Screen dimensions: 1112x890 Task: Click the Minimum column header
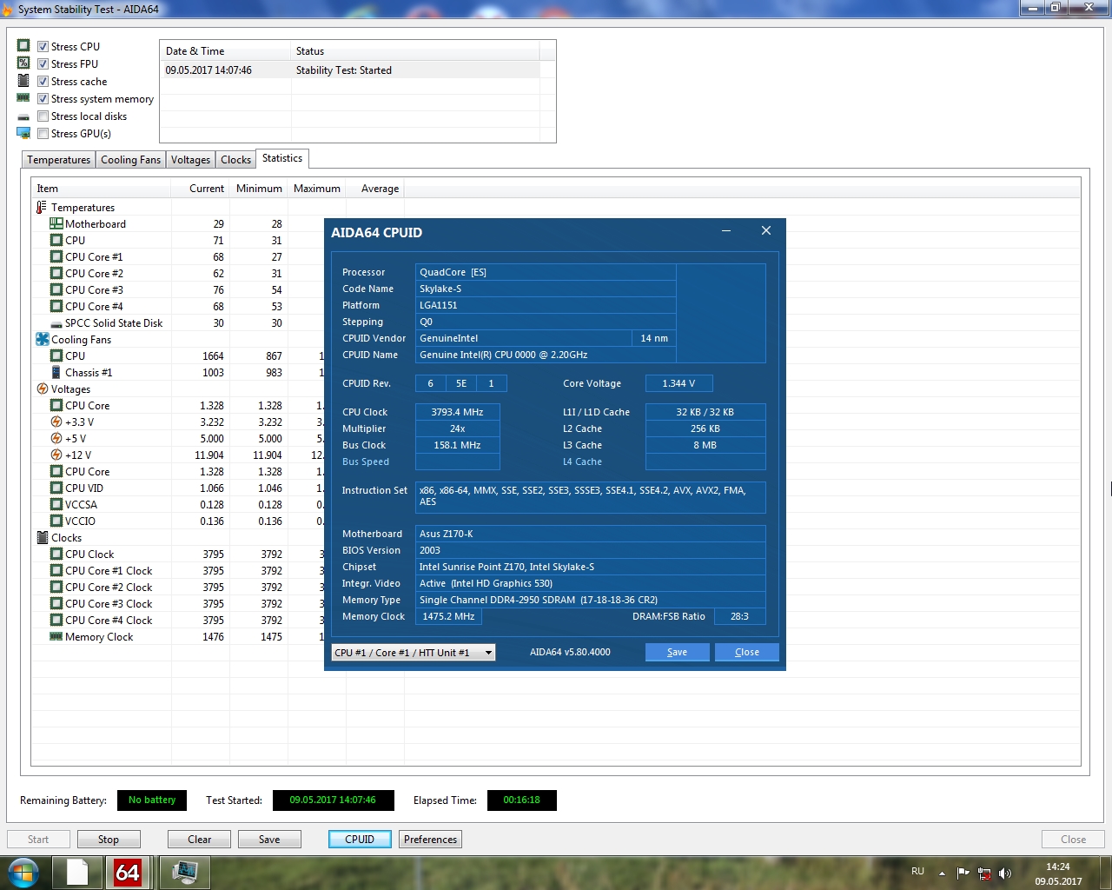[259, 189]
